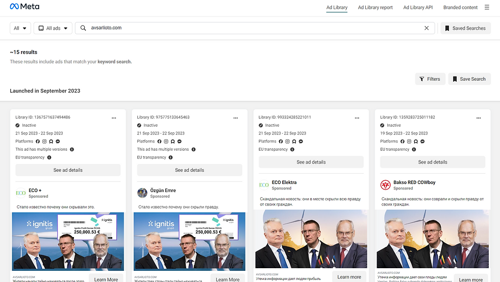Click 'This ad has multiple versions' in ECO + card
Image resolution: width=500 pixels, height=282 pixels.
(41, 149)
